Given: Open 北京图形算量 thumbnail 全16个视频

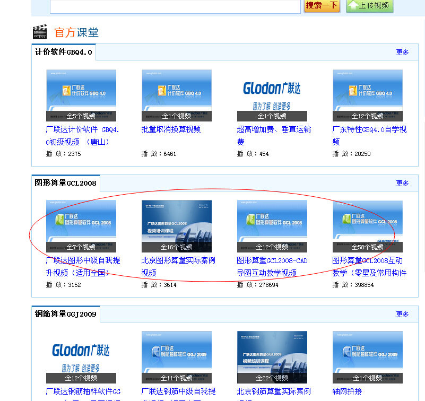Looking at the screenshot, I should coord(177,226).
